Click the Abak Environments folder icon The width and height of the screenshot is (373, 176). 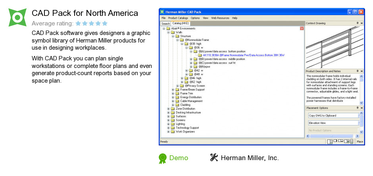click(x=168, y=29)
